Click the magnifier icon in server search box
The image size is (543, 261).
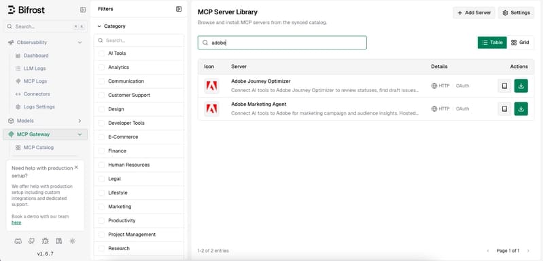pyautogui.click(x=205, y=43)
